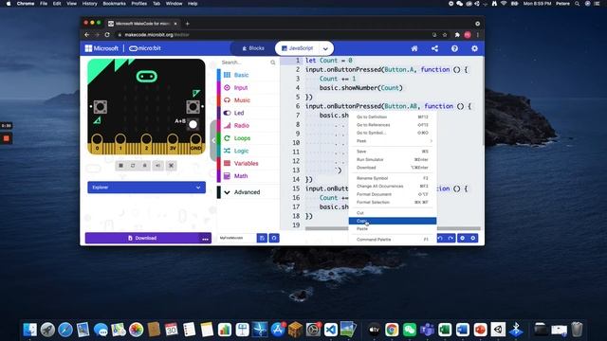Image resolution: width=607 pixels, height=341 pixels.
Task: Restart the simulator
Action: click(x=133, y=166)
